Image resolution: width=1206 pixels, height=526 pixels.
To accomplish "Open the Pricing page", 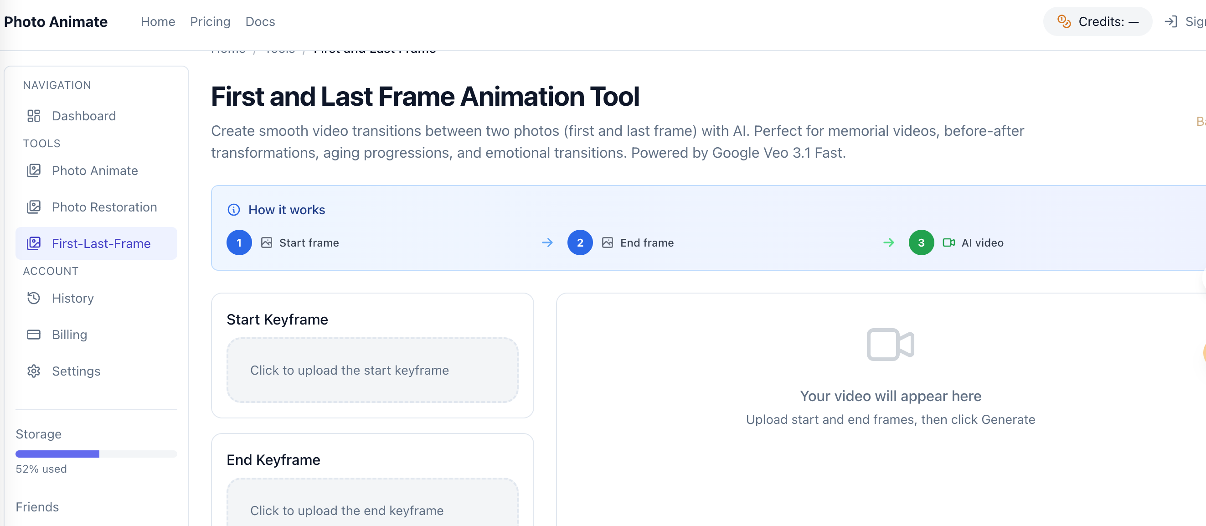I will pyautogui.click(x=210, y=21).
